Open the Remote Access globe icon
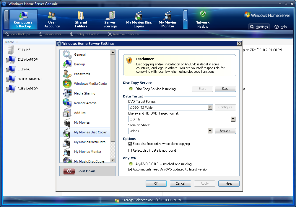Screen dimensions: 296x207 67,103
